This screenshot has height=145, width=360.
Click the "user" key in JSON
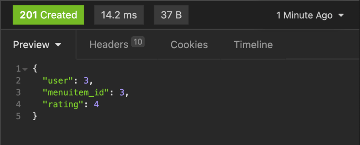(55, 80)
